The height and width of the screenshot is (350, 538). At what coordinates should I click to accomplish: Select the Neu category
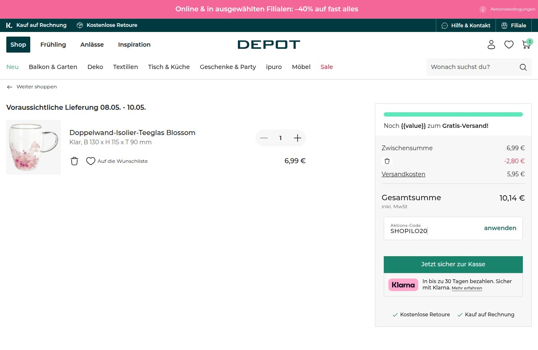click(13, 67)
